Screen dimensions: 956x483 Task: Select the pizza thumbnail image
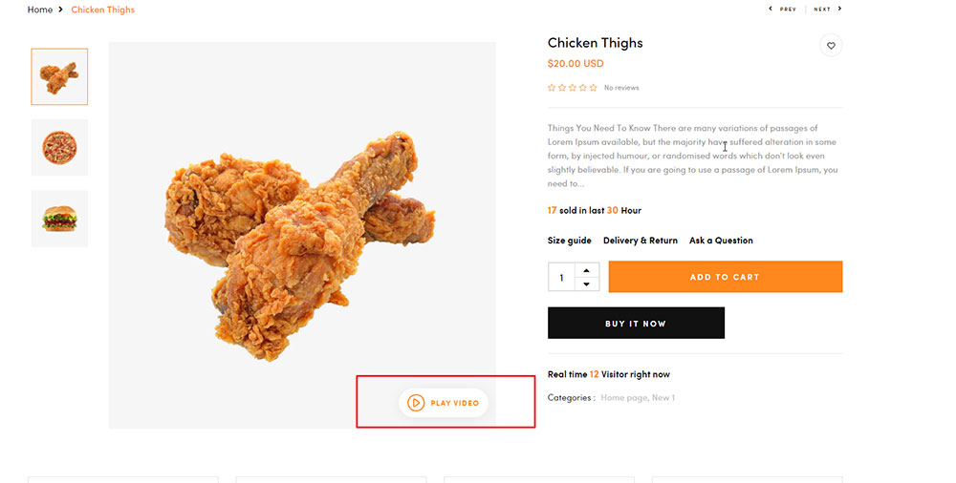click(x=59, y=147)
